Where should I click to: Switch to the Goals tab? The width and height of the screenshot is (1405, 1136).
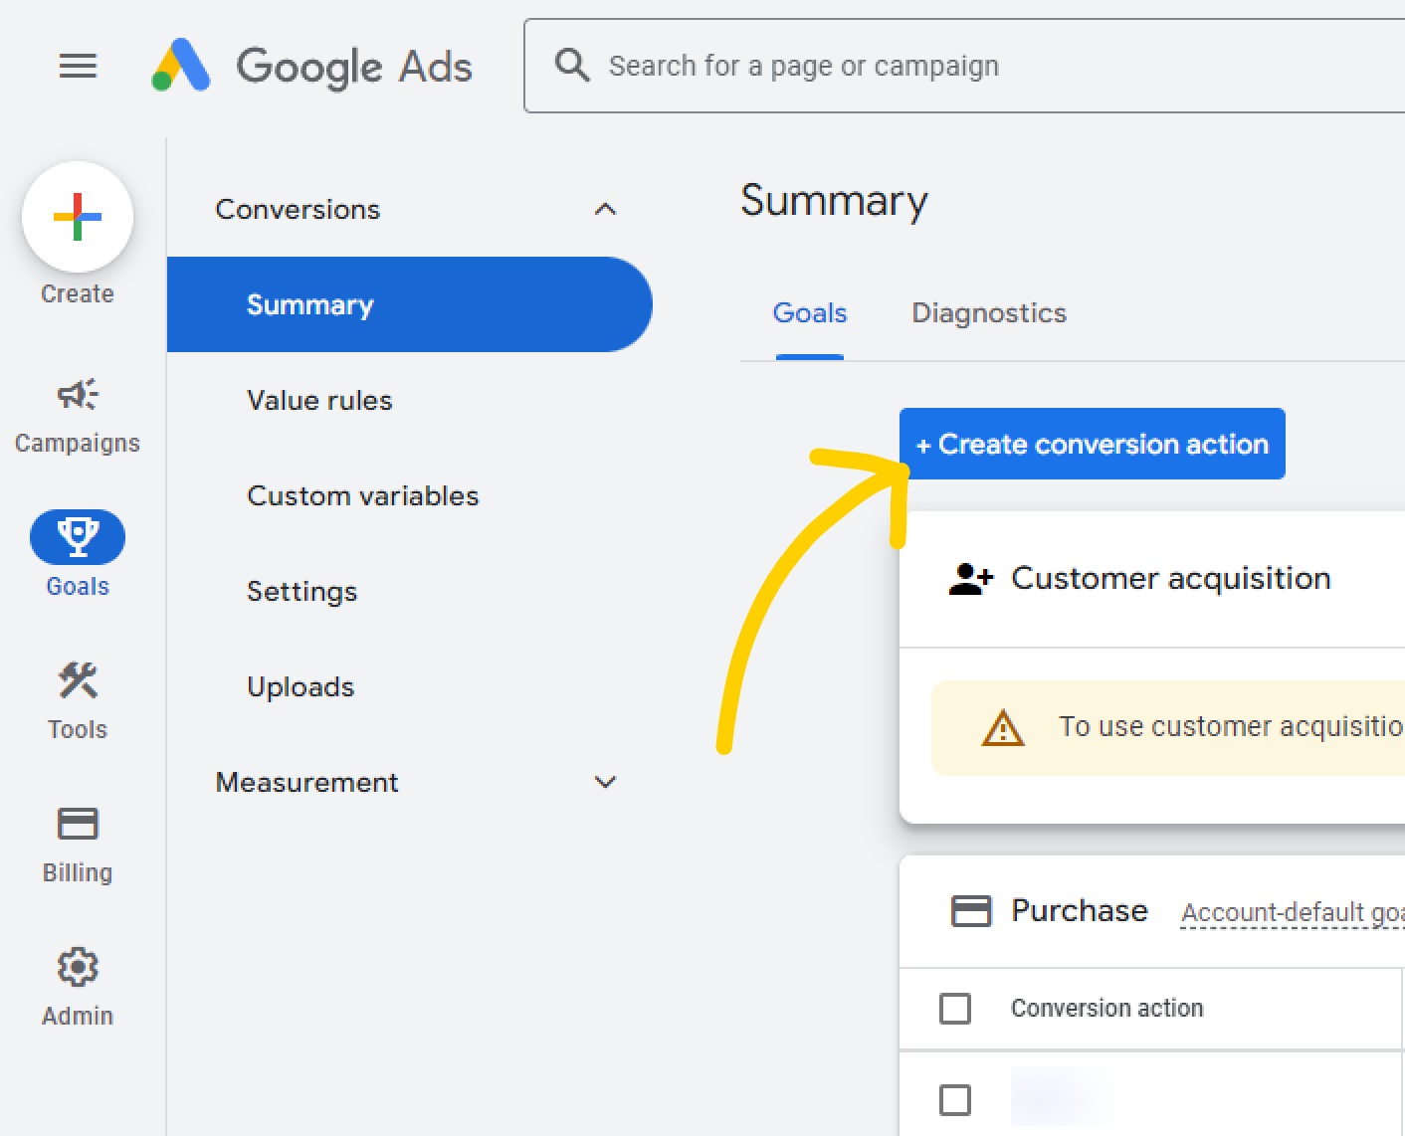point(810,313)
